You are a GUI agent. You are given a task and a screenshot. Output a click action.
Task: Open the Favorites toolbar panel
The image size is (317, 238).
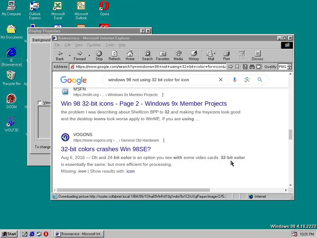click(x=163, y=56)
